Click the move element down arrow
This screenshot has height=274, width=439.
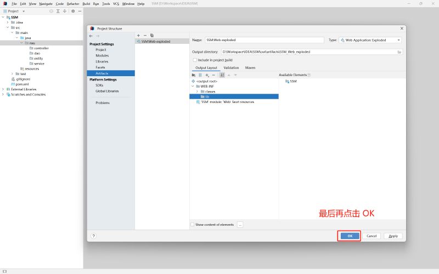(235, 75)
